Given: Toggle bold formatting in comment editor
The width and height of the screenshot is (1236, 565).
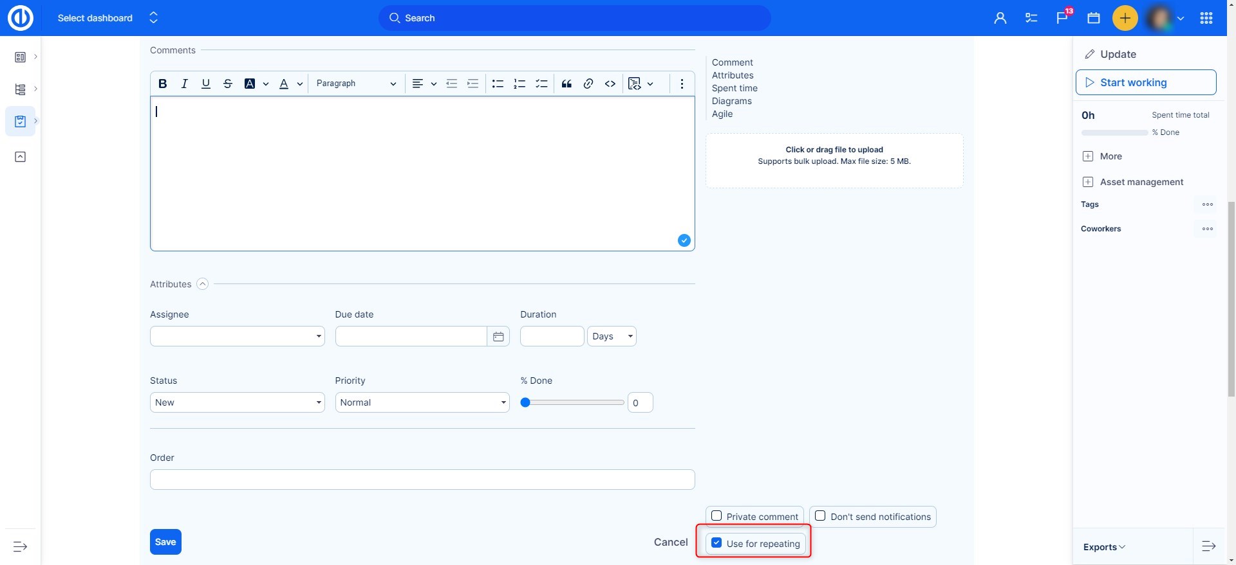Looking at the screenshot, I should pyautogui.click(x=163, y=84).
